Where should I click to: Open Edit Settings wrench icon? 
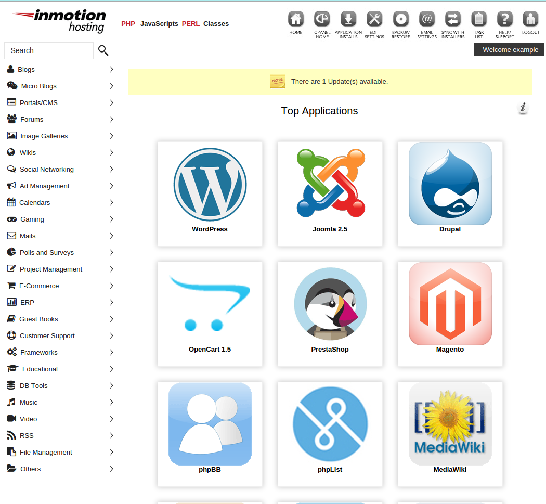pos(374,20)
